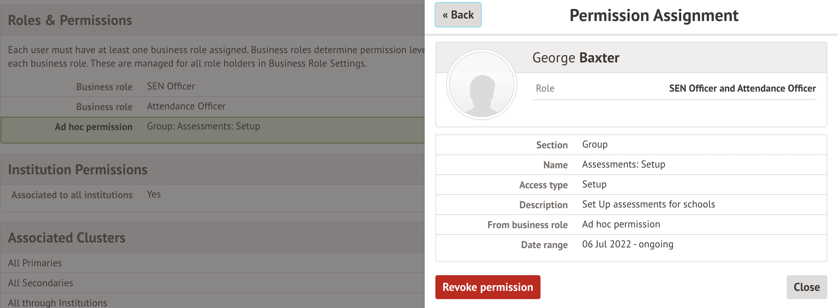This screenshot has height=308, width=838.
Task: Click Revoke permission button
Action: point(487,287)
